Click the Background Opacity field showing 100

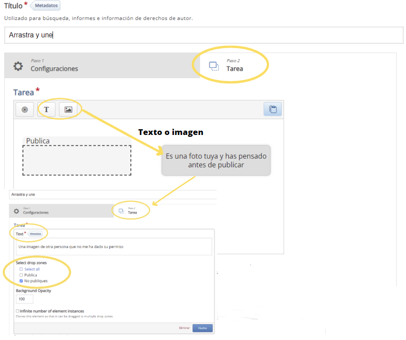[x=24, y=299]
